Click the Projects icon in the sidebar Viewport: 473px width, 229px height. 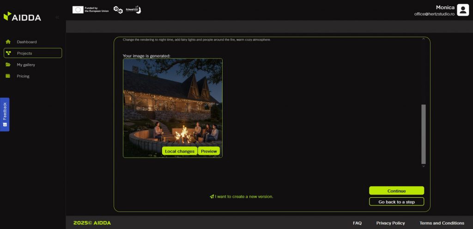click(8, 53)
